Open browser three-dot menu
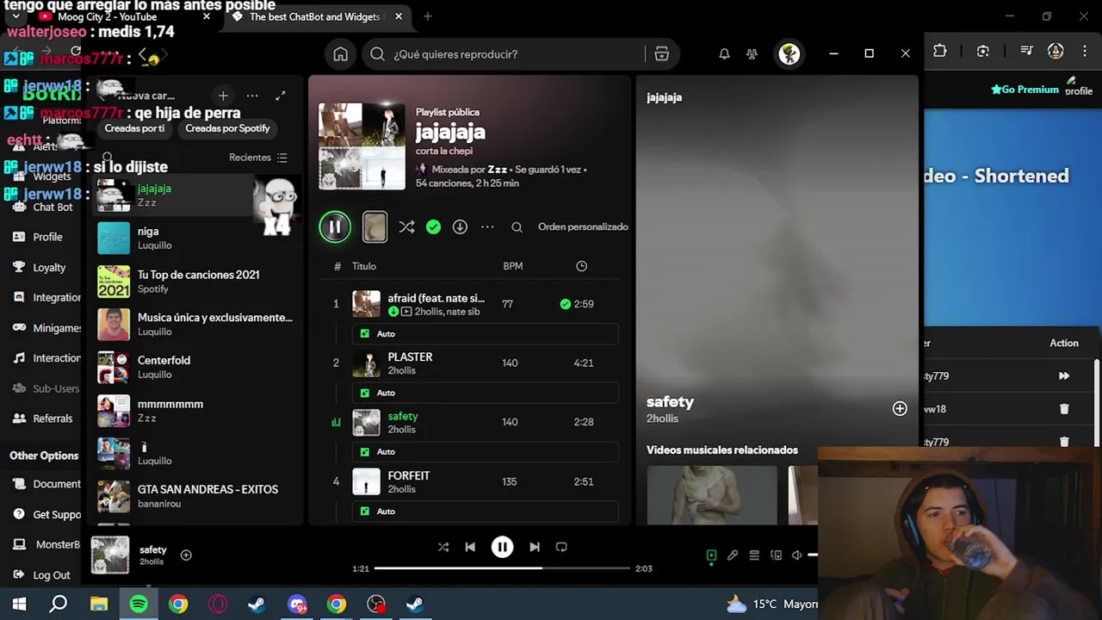The width and height of the screenshot is (1102, 620). click(x=1085, y=51)
